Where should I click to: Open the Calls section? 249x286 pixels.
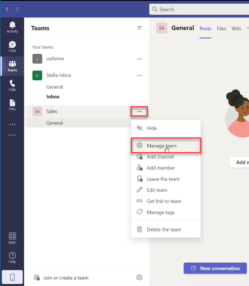(12, 85)
